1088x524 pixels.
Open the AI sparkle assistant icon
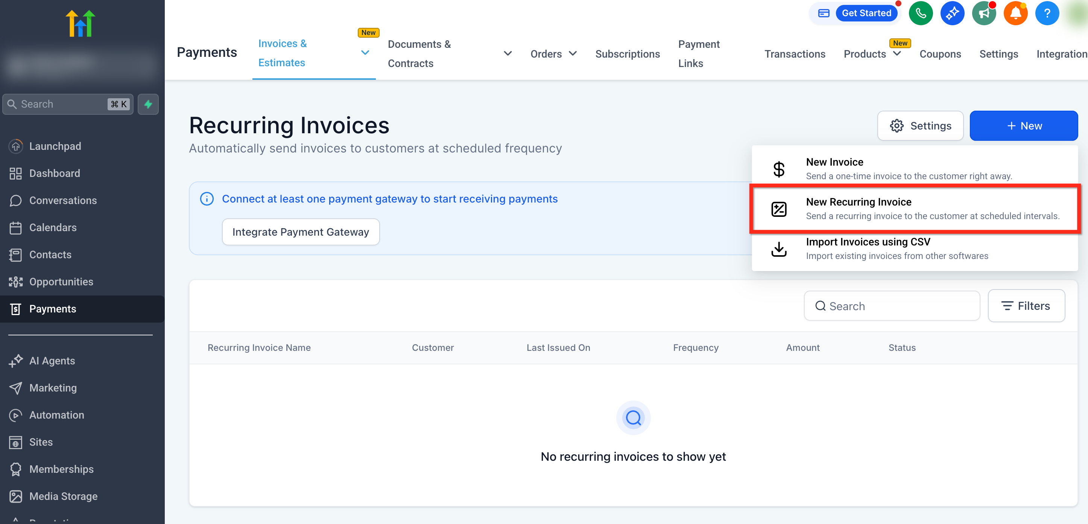pos(952,14)
